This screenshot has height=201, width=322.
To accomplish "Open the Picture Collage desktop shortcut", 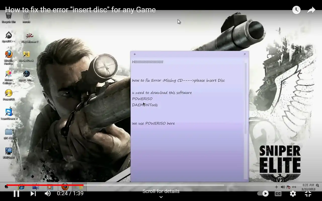I will pyautogui.click(x=9, y=77).
